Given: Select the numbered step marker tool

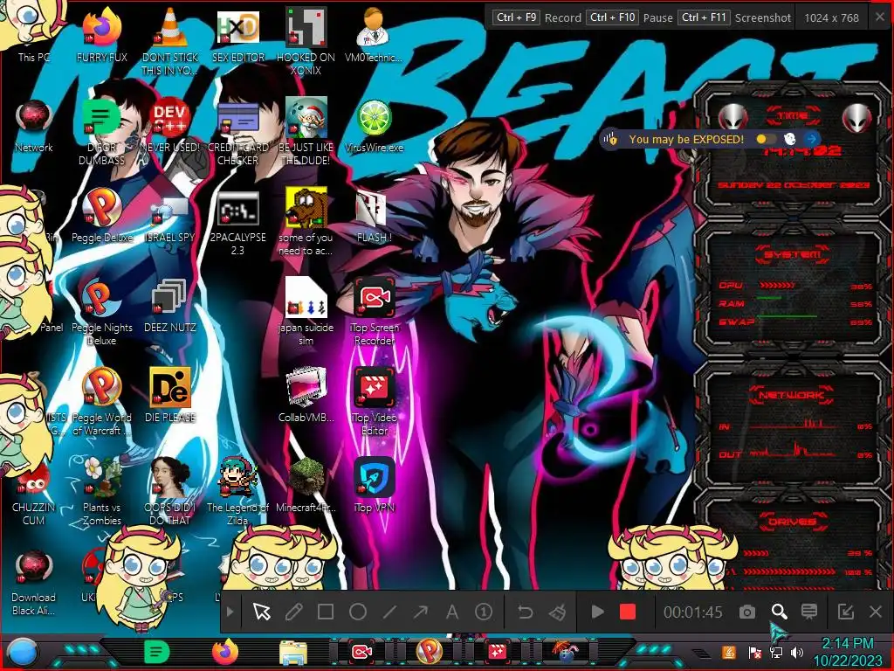Looking at the screenshot, I should pyautogui.click(x=484, y=612).
